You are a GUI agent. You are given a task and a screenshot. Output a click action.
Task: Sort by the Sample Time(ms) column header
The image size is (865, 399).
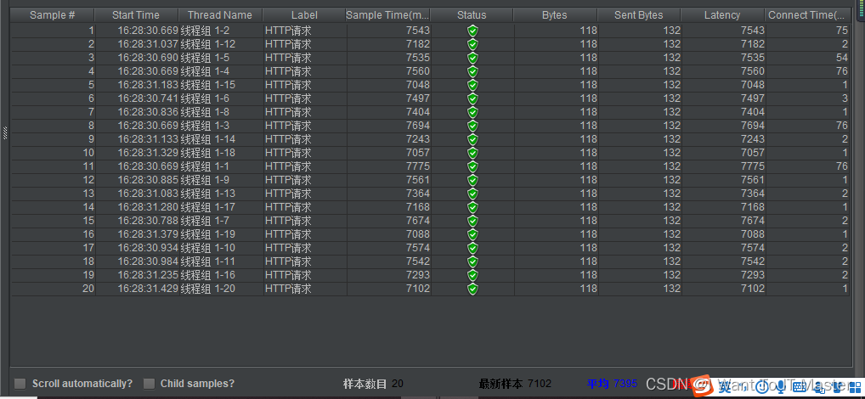pyautogui.click(x=387, y=15)
